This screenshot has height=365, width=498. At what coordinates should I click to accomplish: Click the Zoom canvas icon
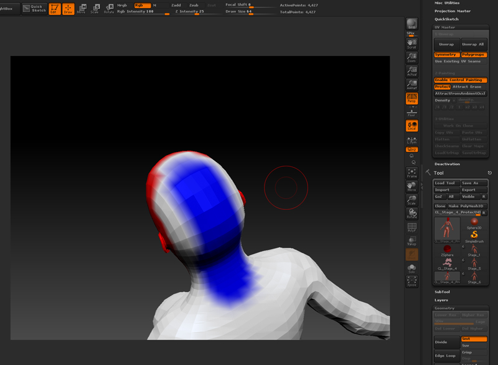point(411,58)
